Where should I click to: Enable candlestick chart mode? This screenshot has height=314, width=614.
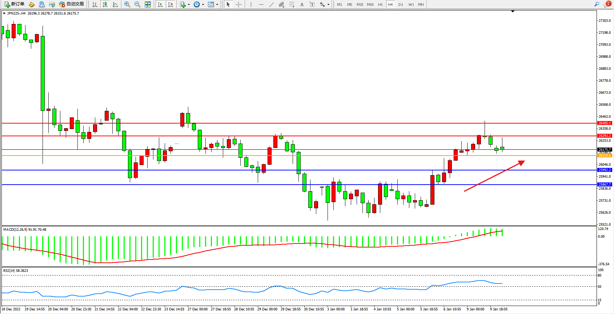pyautogui.click(x=105, y=4)
